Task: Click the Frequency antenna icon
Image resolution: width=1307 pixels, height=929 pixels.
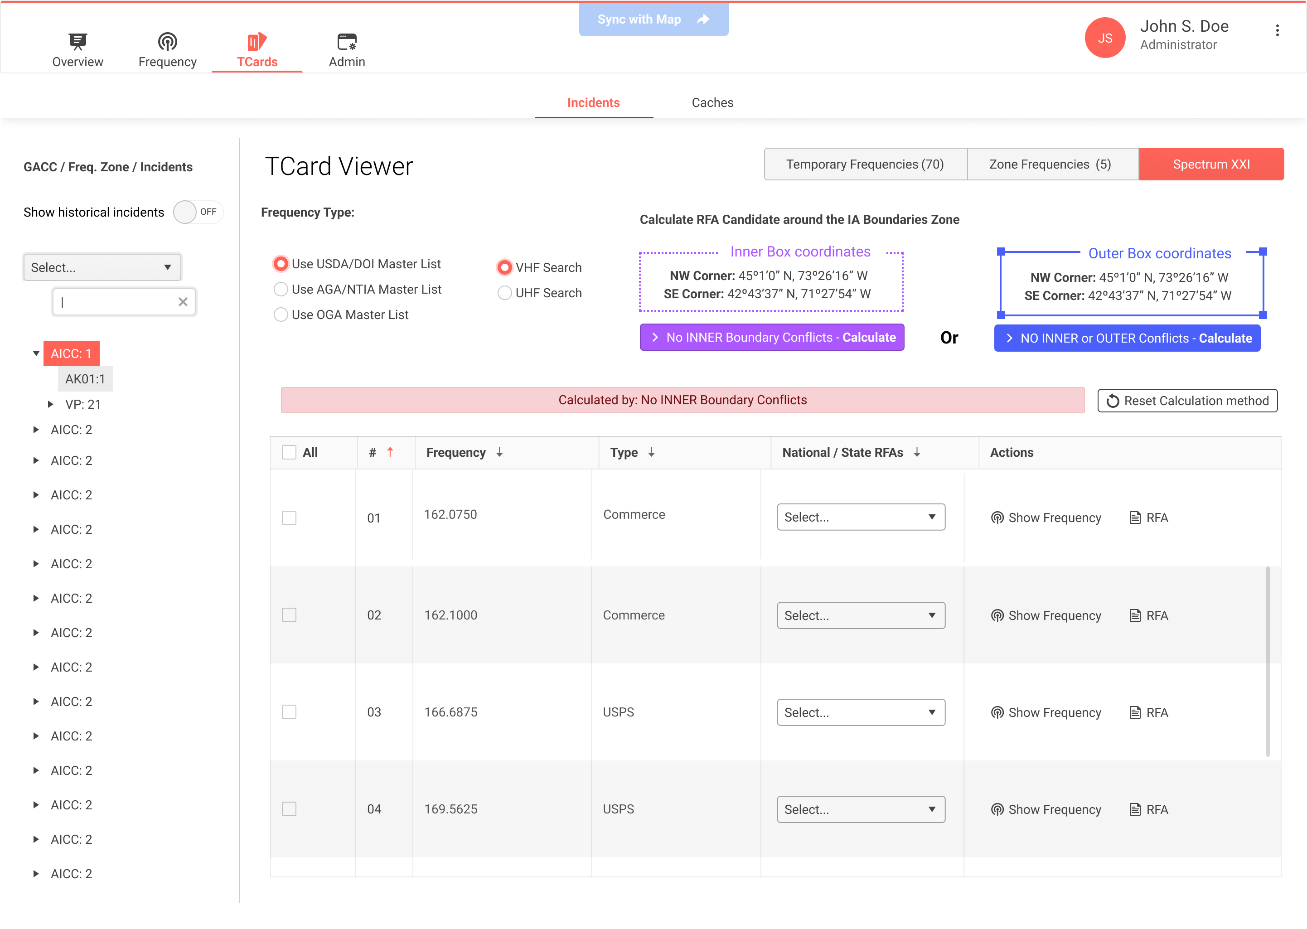Action: click(167, 42)
